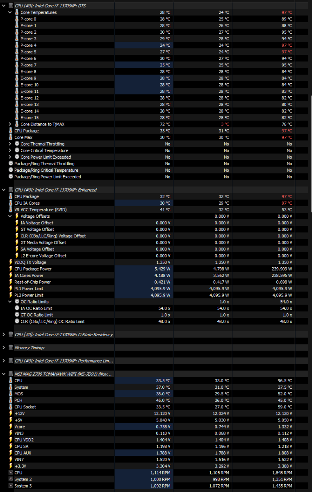Click the 0.758 V current Vcore value

(163, 426)
